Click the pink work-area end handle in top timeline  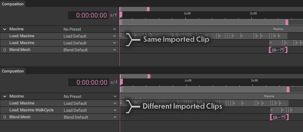[x=287, y=22]
